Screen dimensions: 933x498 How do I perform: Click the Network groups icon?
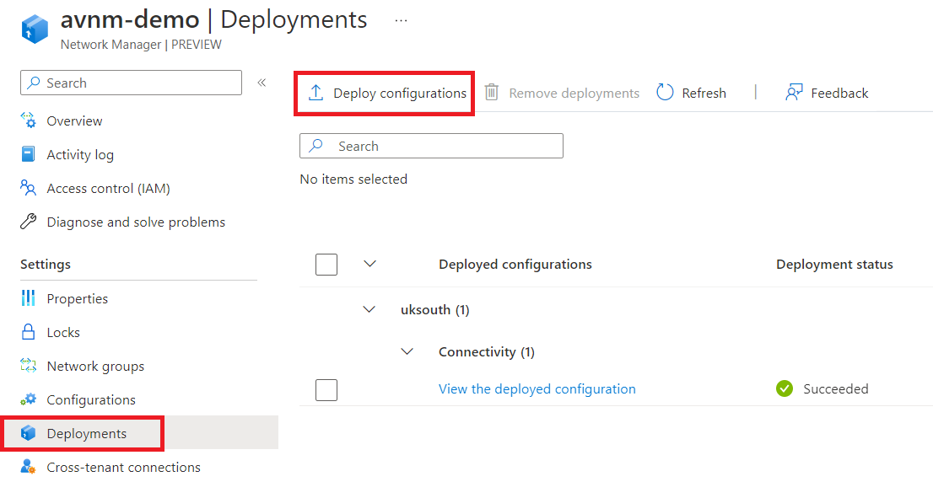point(28,366)
